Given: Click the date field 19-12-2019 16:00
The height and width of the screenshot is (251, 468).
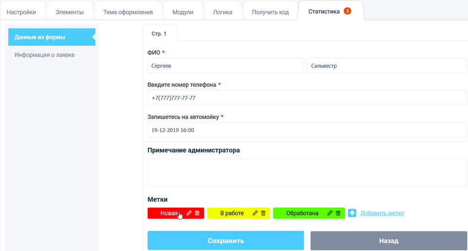Looking at the screenshot, I should pyautogui.click(x=308, y=130).
